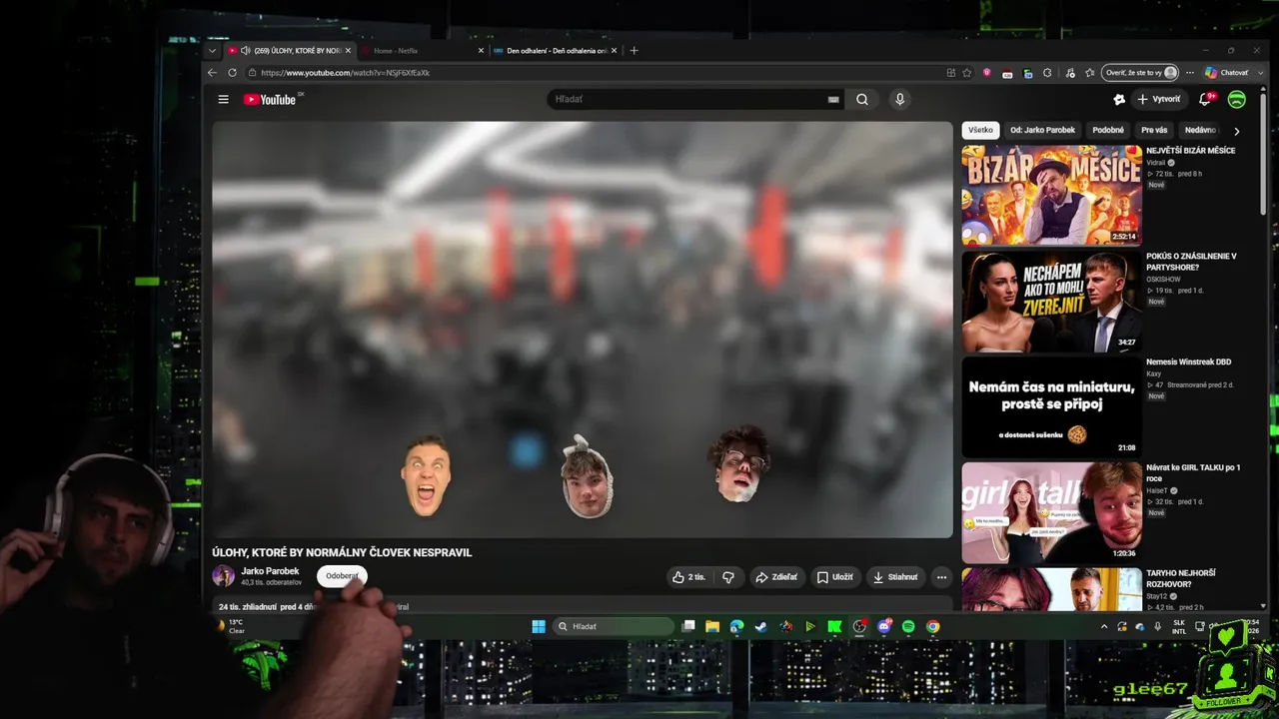Open the Uložiť save to playlist menu

(x=834, y=577)
